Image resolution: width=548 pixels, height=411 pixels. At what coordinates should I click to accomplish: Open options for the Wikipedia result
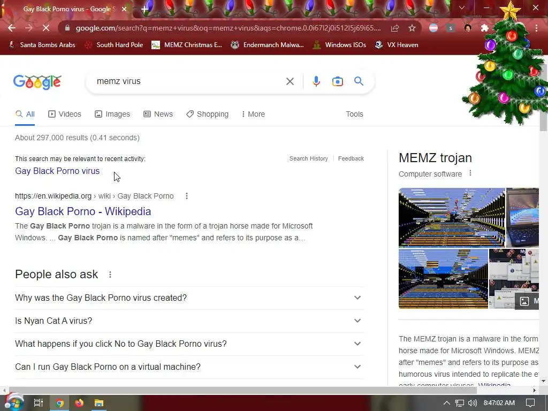coord(187,196)
